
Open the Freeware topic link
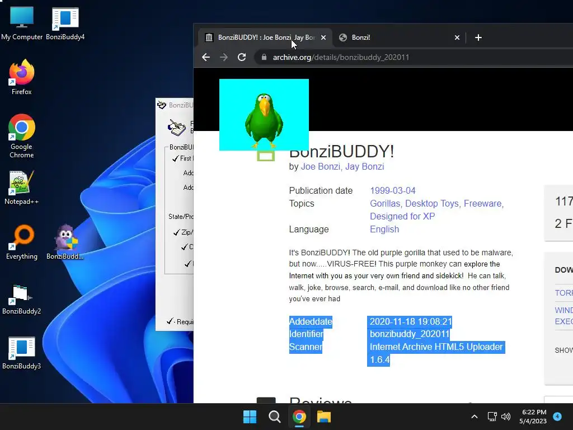click(482, 203)
